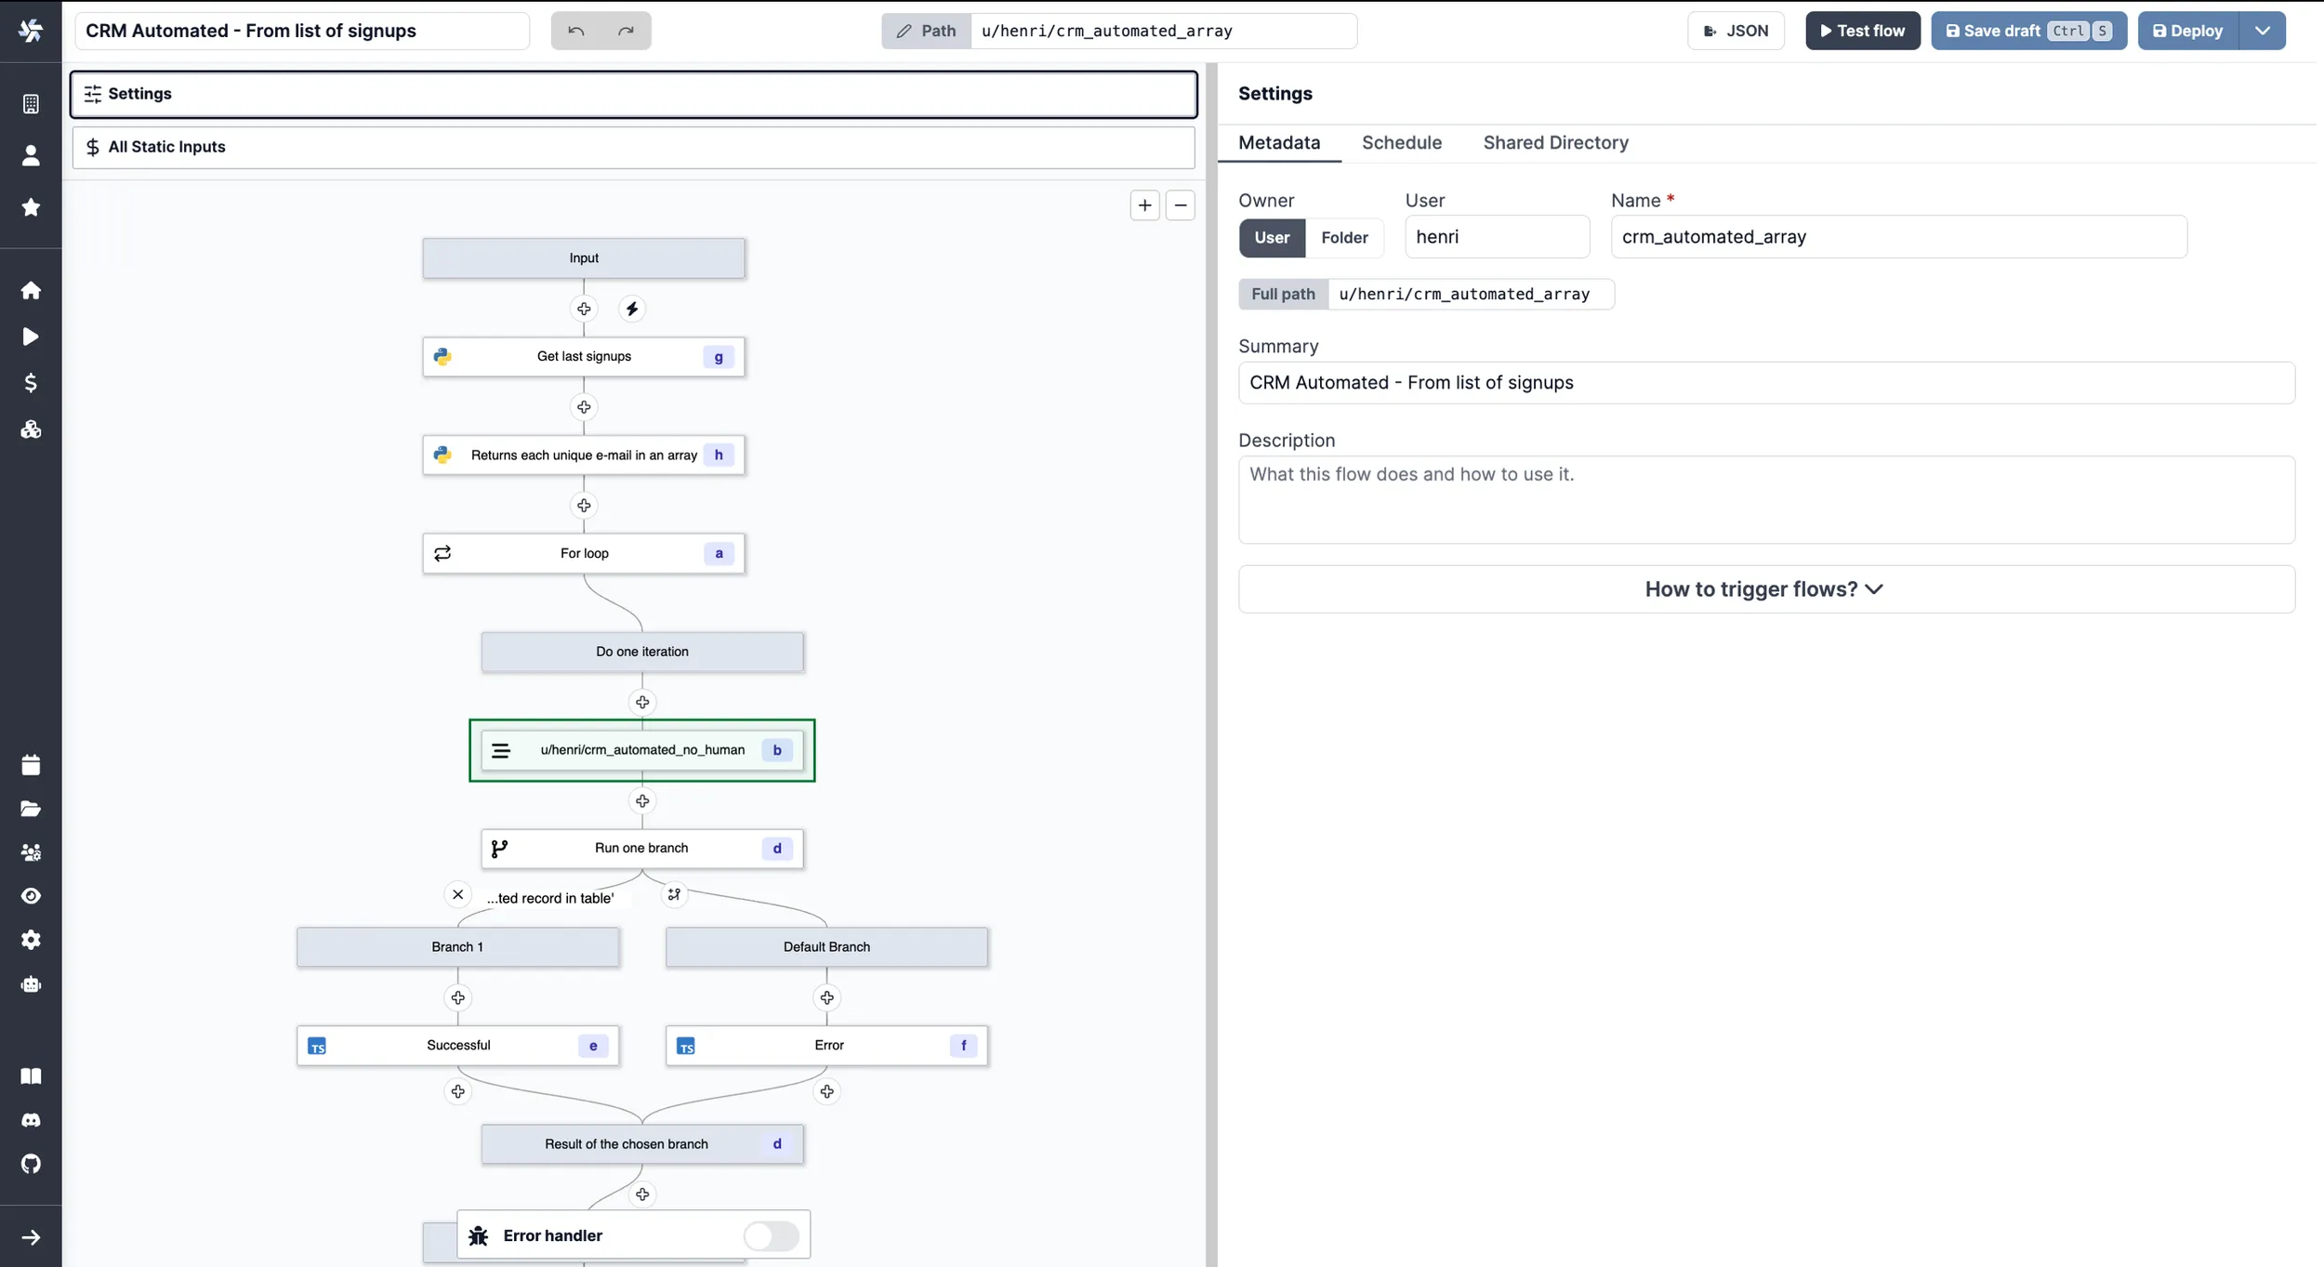
Task: Click the Name input field
Action: [1898, 235]
